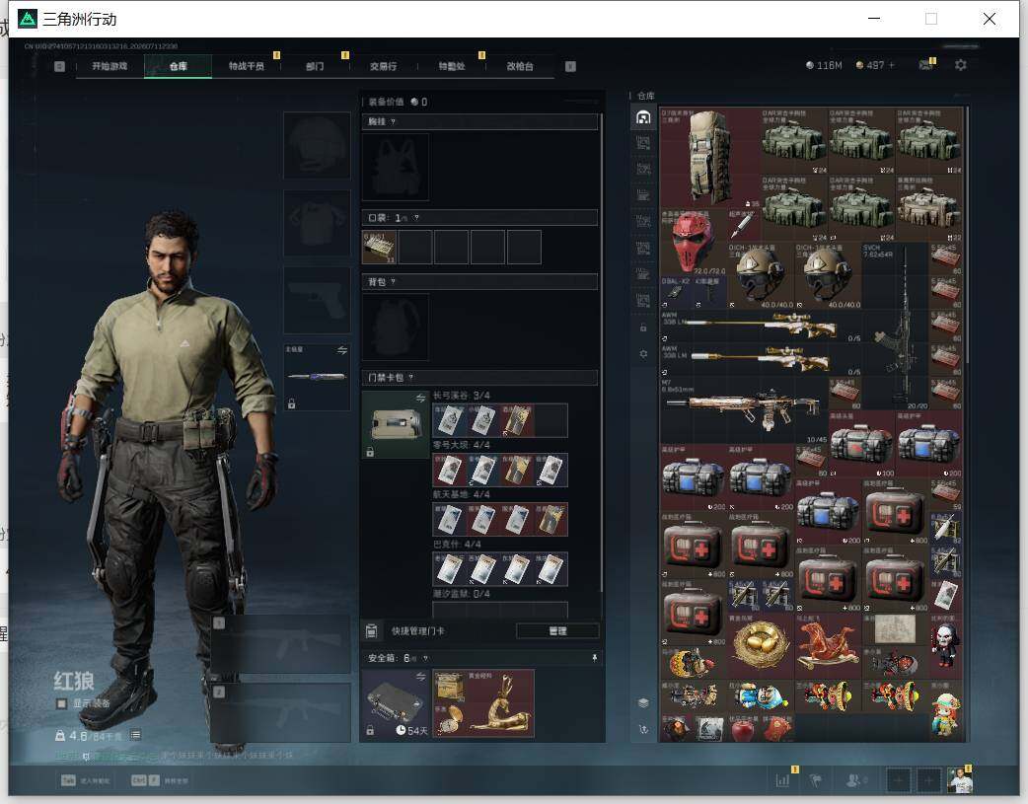The height and width of the screenshot is (804, 1028).
Task: Select the red apple item in stash
Action: click(x=744, y=728)
